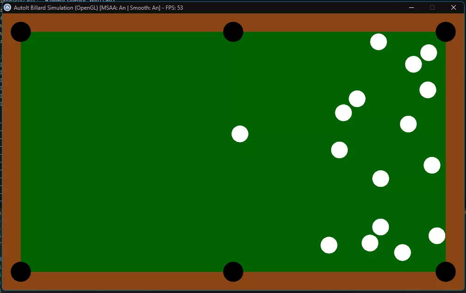Click the bottom-right corner pocket
This screenshot has width=466, height=293.
click(446, 271)
